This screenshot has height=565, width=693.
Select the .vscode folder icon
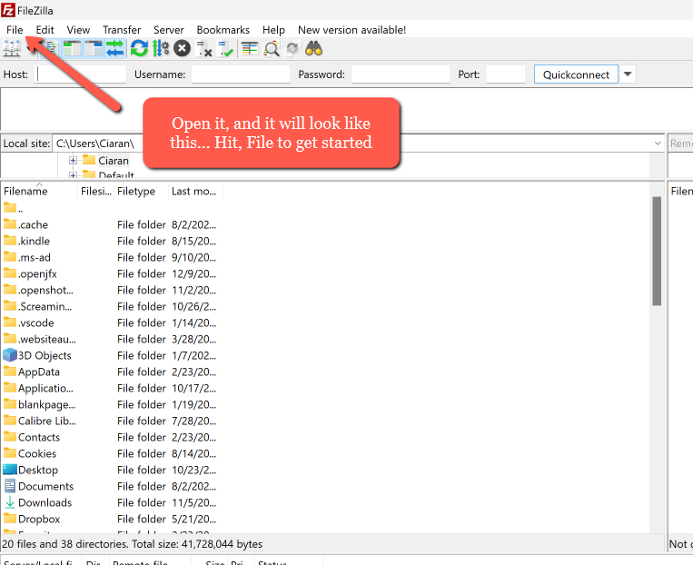[10, 322]
